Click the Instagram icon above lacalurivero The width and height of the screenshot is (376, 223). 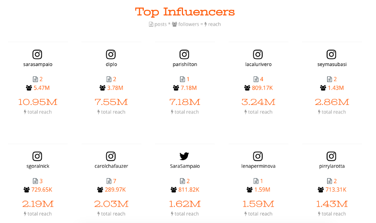pos(258,54)
